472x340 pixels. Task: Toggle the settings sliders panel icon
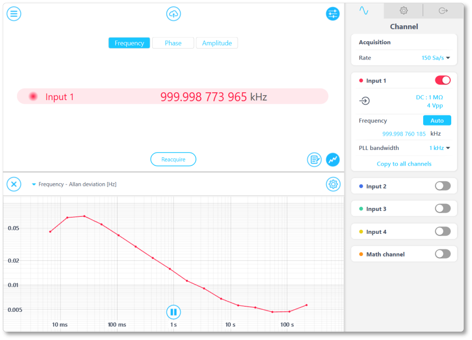point(332,14)
